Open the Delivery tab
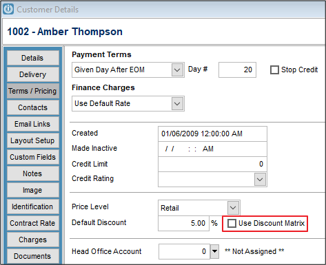 [32, 74]
